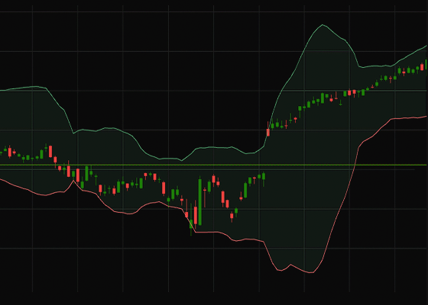Click the tall red candle left of tallest green candle
Screen dimensions: 428x305
pyautogui.click(x=196, y=215)
